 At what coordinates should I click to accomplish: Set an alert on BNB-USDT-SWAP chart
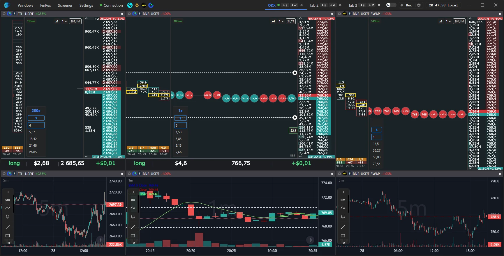click(x=343, y=216)
